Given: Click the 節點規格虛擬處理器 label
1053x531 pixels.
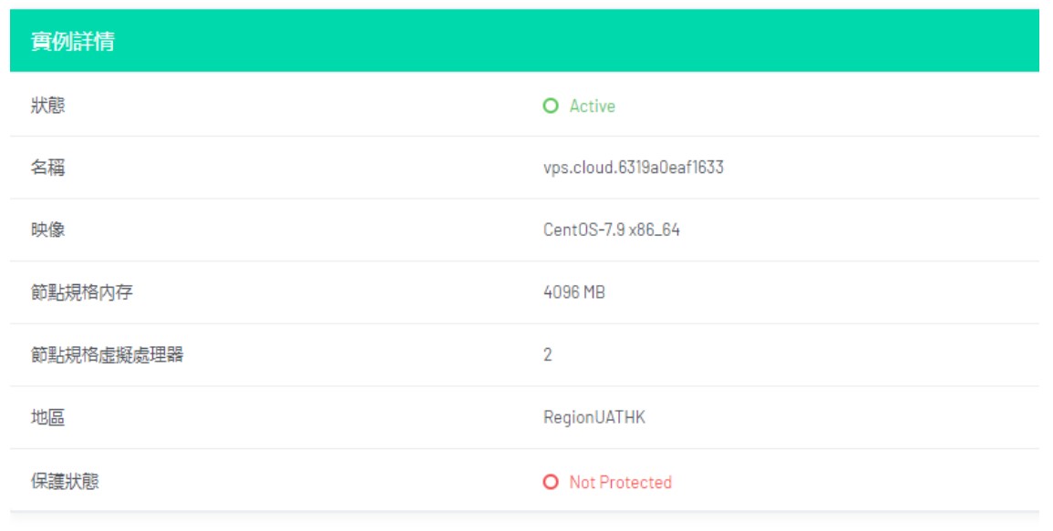Looking at the screenshot, I should (x=107, y=354).
